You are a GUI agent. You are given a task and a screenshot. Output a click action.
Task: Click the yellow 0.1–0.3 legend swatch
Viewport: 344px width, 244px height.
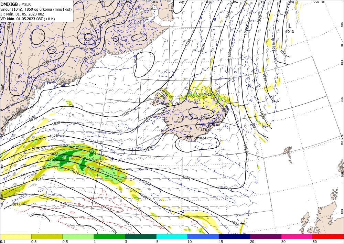point(15,236)
